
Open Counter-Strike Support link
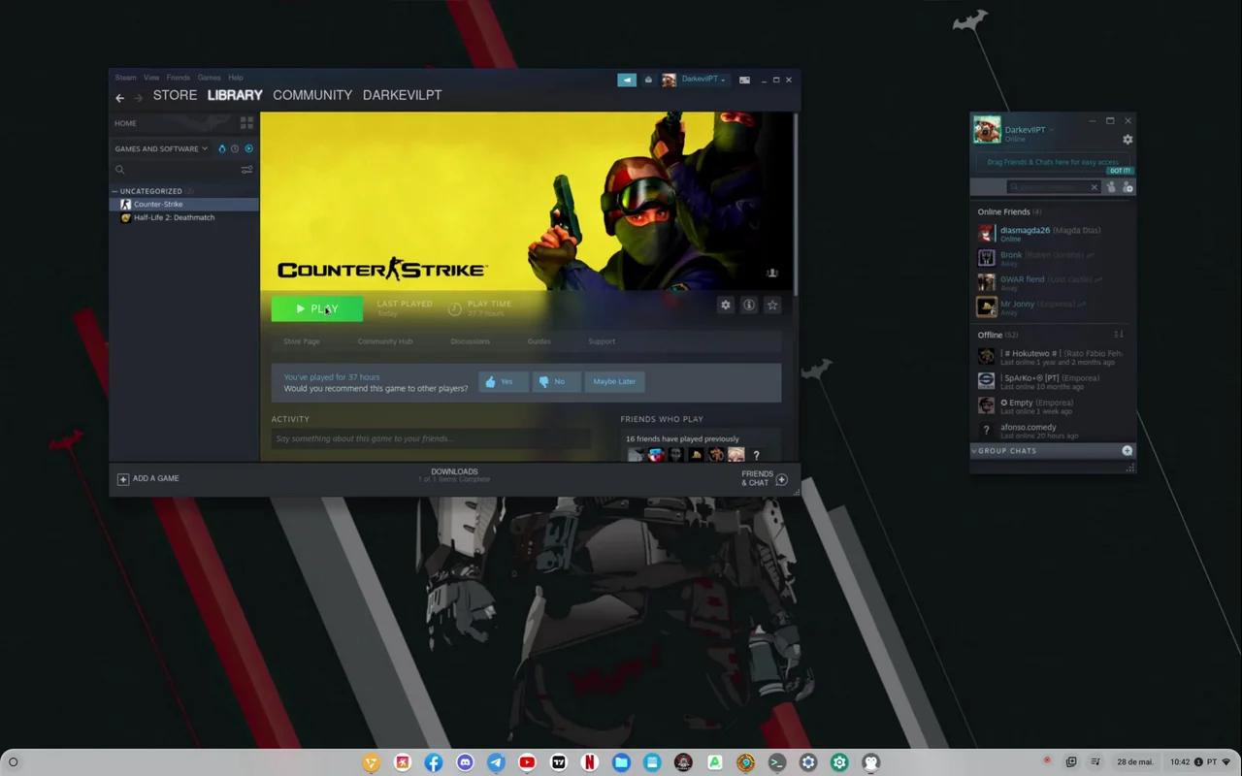tap(602, 341)
